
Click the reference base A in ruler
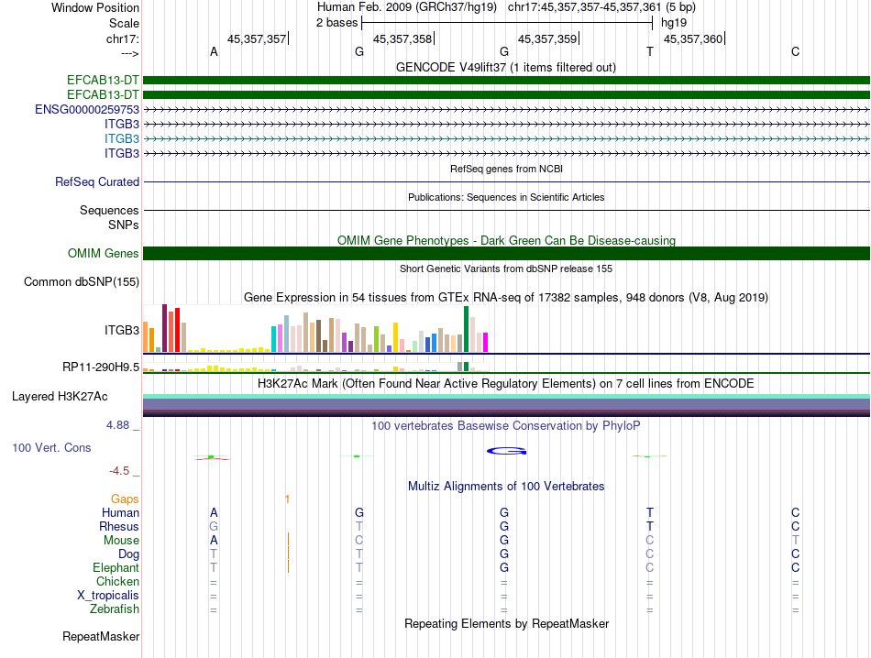tap(214, 51)
